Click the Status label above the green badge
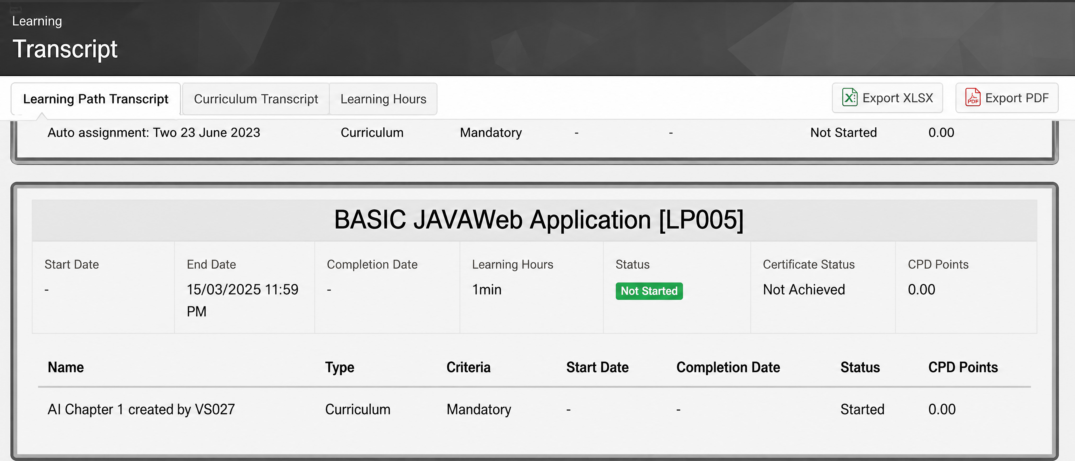1075x461 pixels. tap(633, 264)
